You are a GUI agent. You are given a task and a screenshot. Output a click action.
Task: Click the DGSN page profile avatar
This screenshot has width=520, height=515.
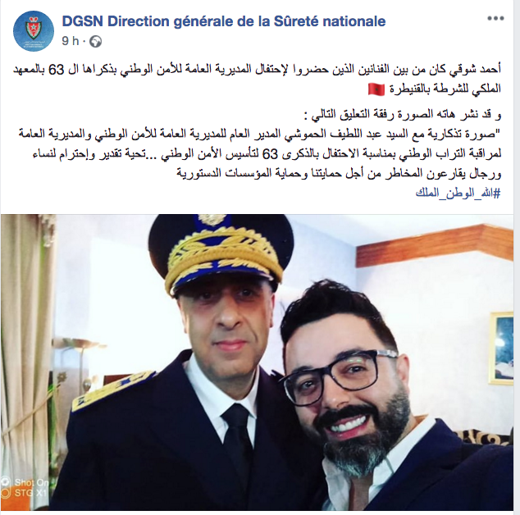click(x=34, y=31)
